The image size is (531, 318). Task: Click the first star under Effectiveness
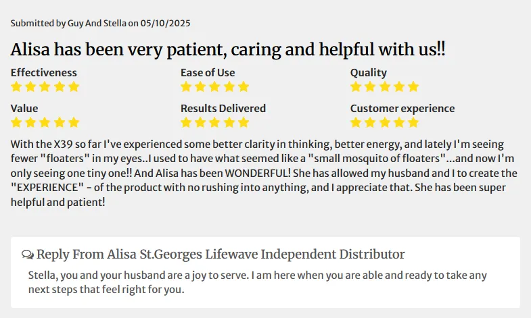pyautogui.click(x=16, y=87)
